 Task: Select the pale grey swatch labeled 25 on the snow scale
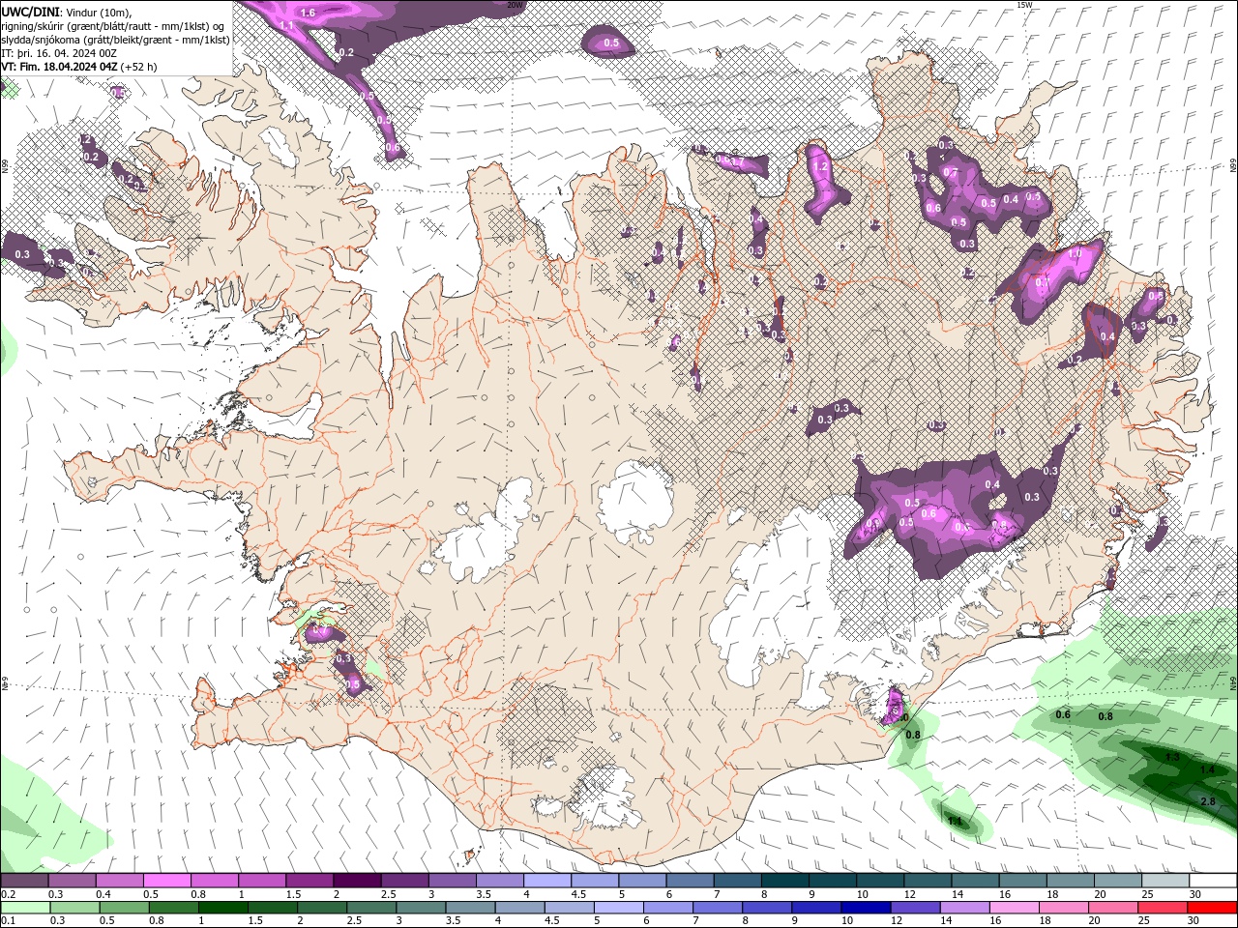(x=1166, y=881)
